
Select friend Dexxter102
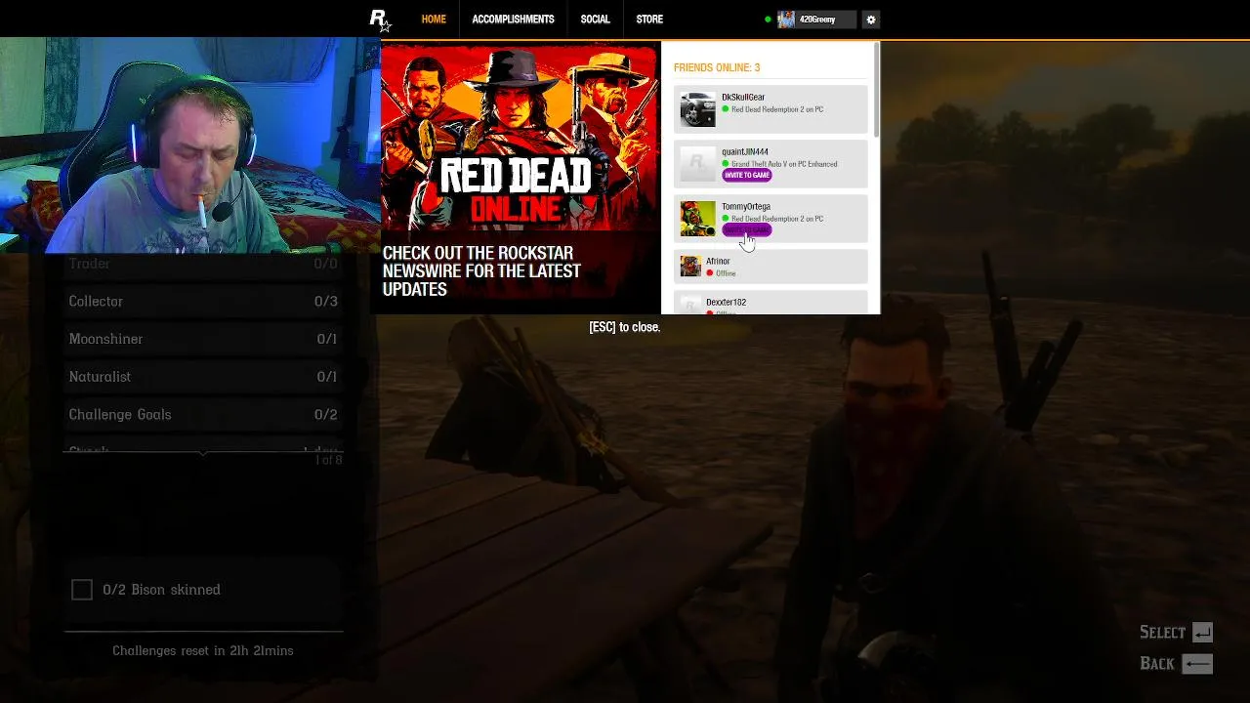pos(771,303)
